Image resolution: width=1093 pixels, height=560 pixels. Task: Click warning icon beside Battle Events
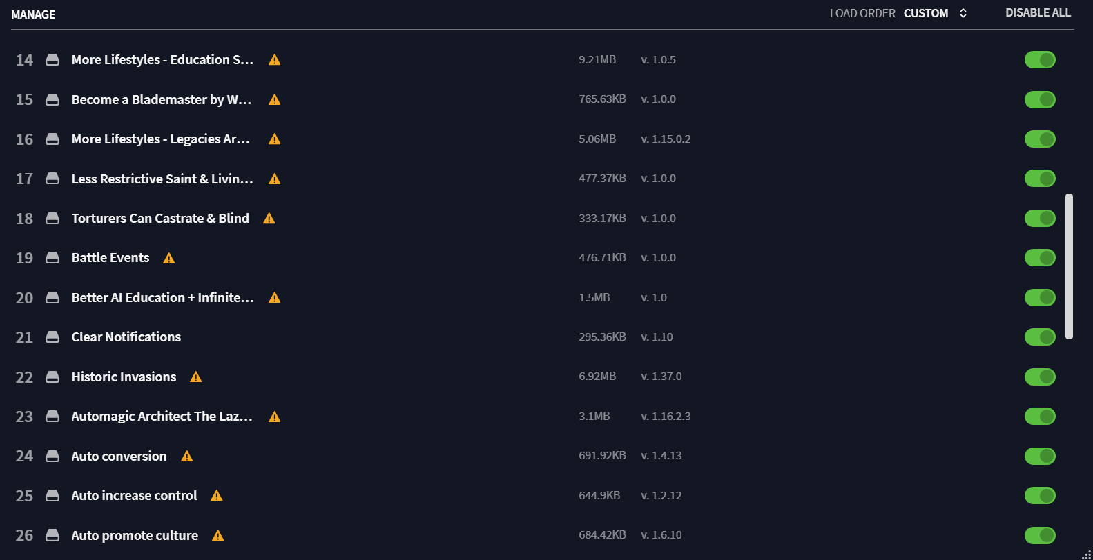[x=169, y=258]
